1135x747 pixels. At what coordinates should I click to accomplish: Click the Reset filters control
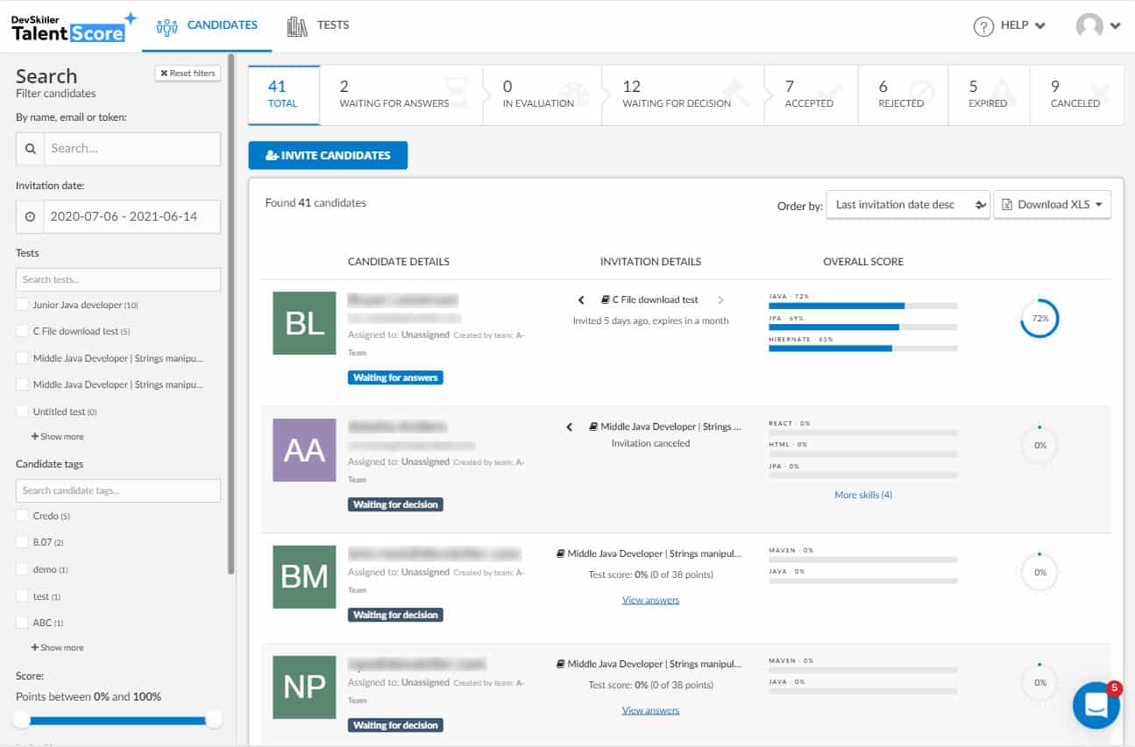click(x=188, y=73)
